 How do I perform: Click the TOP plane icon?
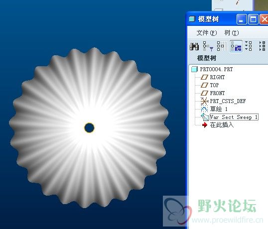click(204, 85)
